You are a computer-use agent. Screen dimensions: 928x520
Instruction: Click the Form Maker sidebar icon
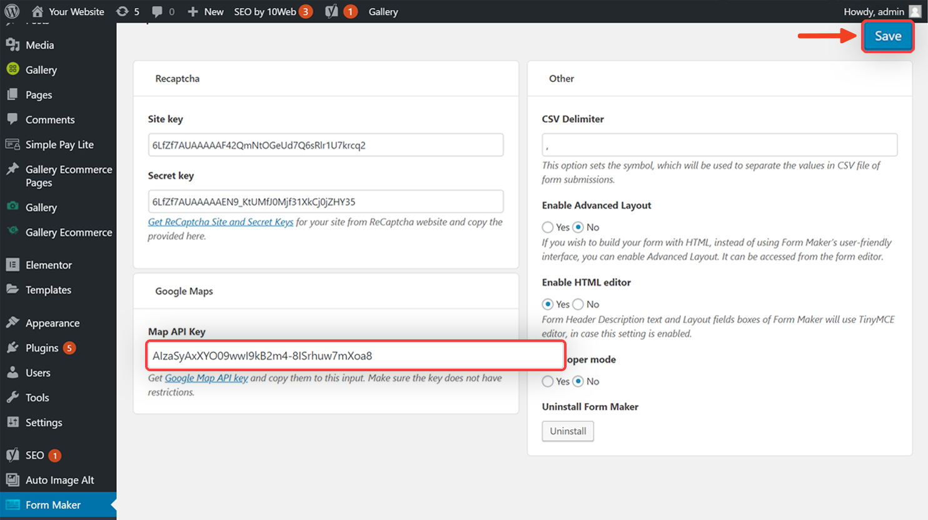point(13,504)
